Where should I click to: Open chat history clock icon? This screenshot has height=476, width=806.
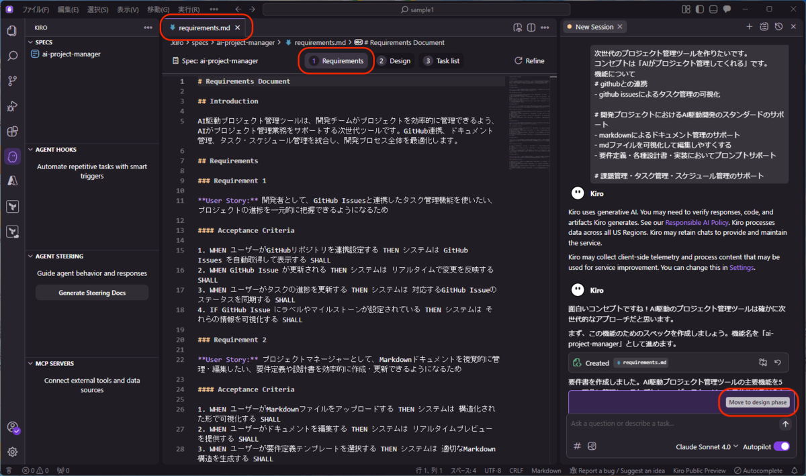point(778,27)
